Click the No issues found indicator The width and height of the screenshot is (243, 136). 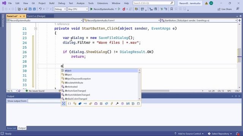[35, 91]
